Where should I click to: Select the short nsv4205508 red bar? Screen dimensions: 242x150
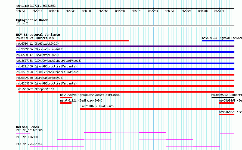[x=66, y=97]
